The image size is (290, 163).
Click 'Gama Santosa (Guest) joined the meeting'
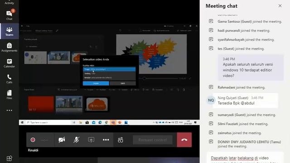pyautogui.click(x=250, y=21)
